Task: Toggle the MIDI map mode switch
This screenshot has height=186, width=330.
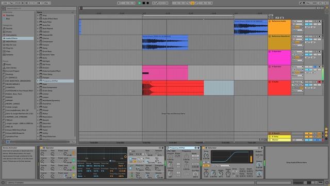Action: [x=315, y=3]
